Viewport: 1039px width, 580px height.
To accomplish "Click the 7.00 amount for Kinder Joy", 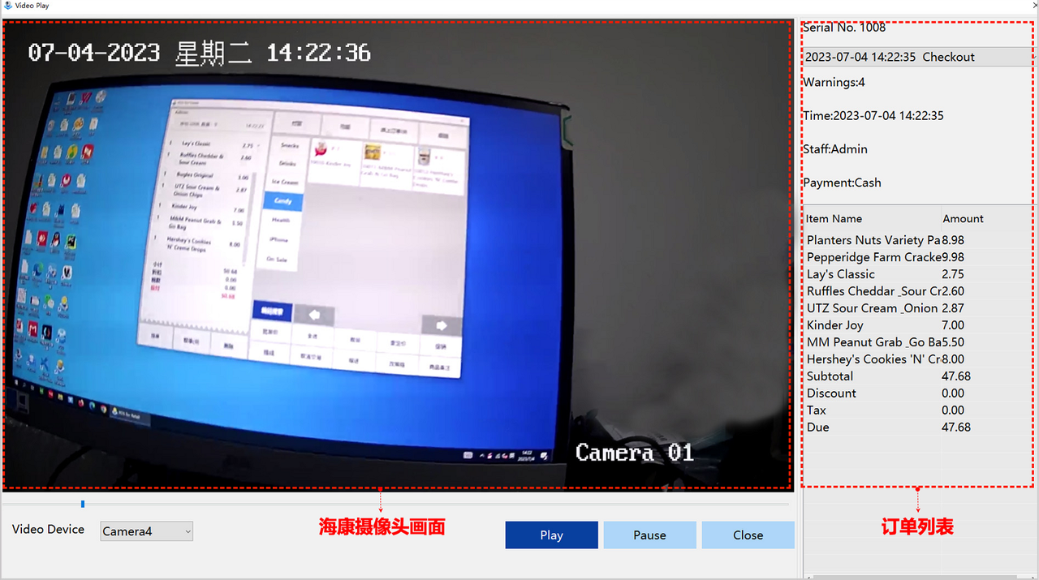I will point(953,325).
